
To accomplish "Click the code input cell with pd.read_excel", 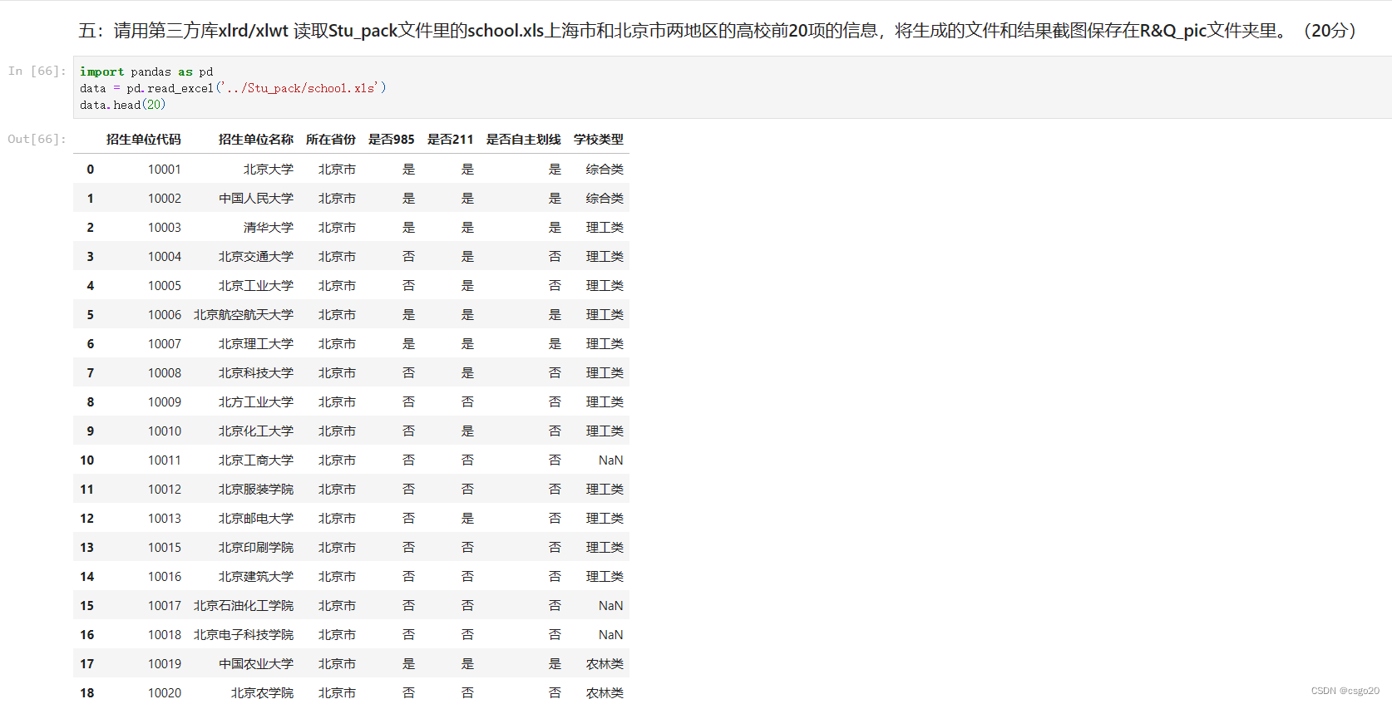I will tap(732, 87).
